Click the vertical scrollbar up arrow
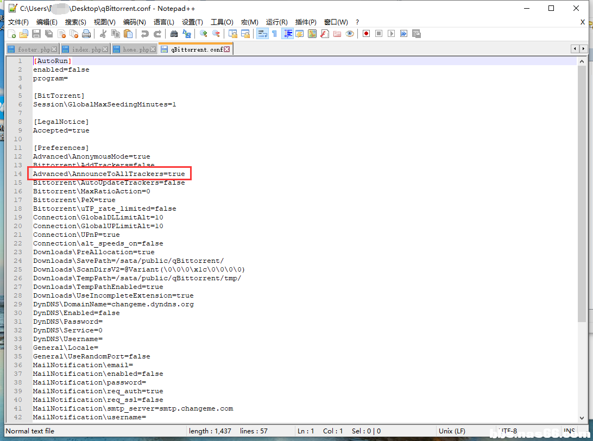This screenshot has height=441, width=593. [x=582, y=61]
